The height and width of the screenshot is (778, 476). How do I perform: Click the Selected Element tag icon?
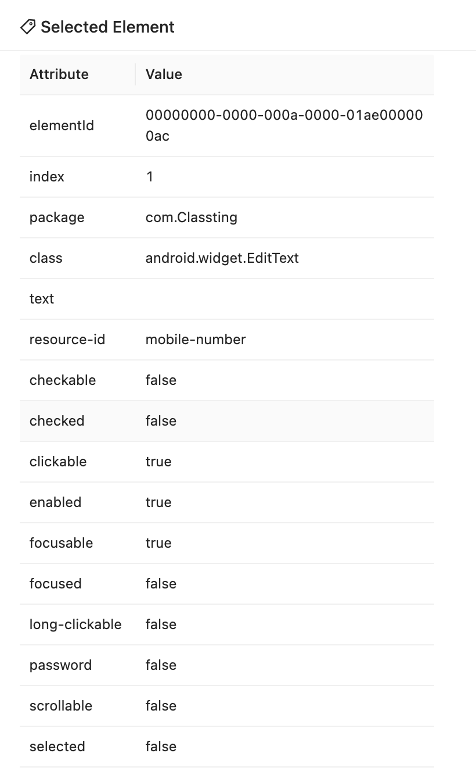pyautogui.click(x=27, y=27)
